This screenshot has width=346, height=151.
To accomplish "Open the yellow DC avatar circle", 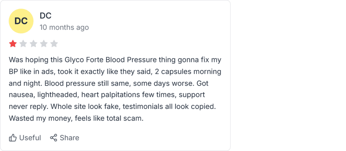I will (21, 21).
